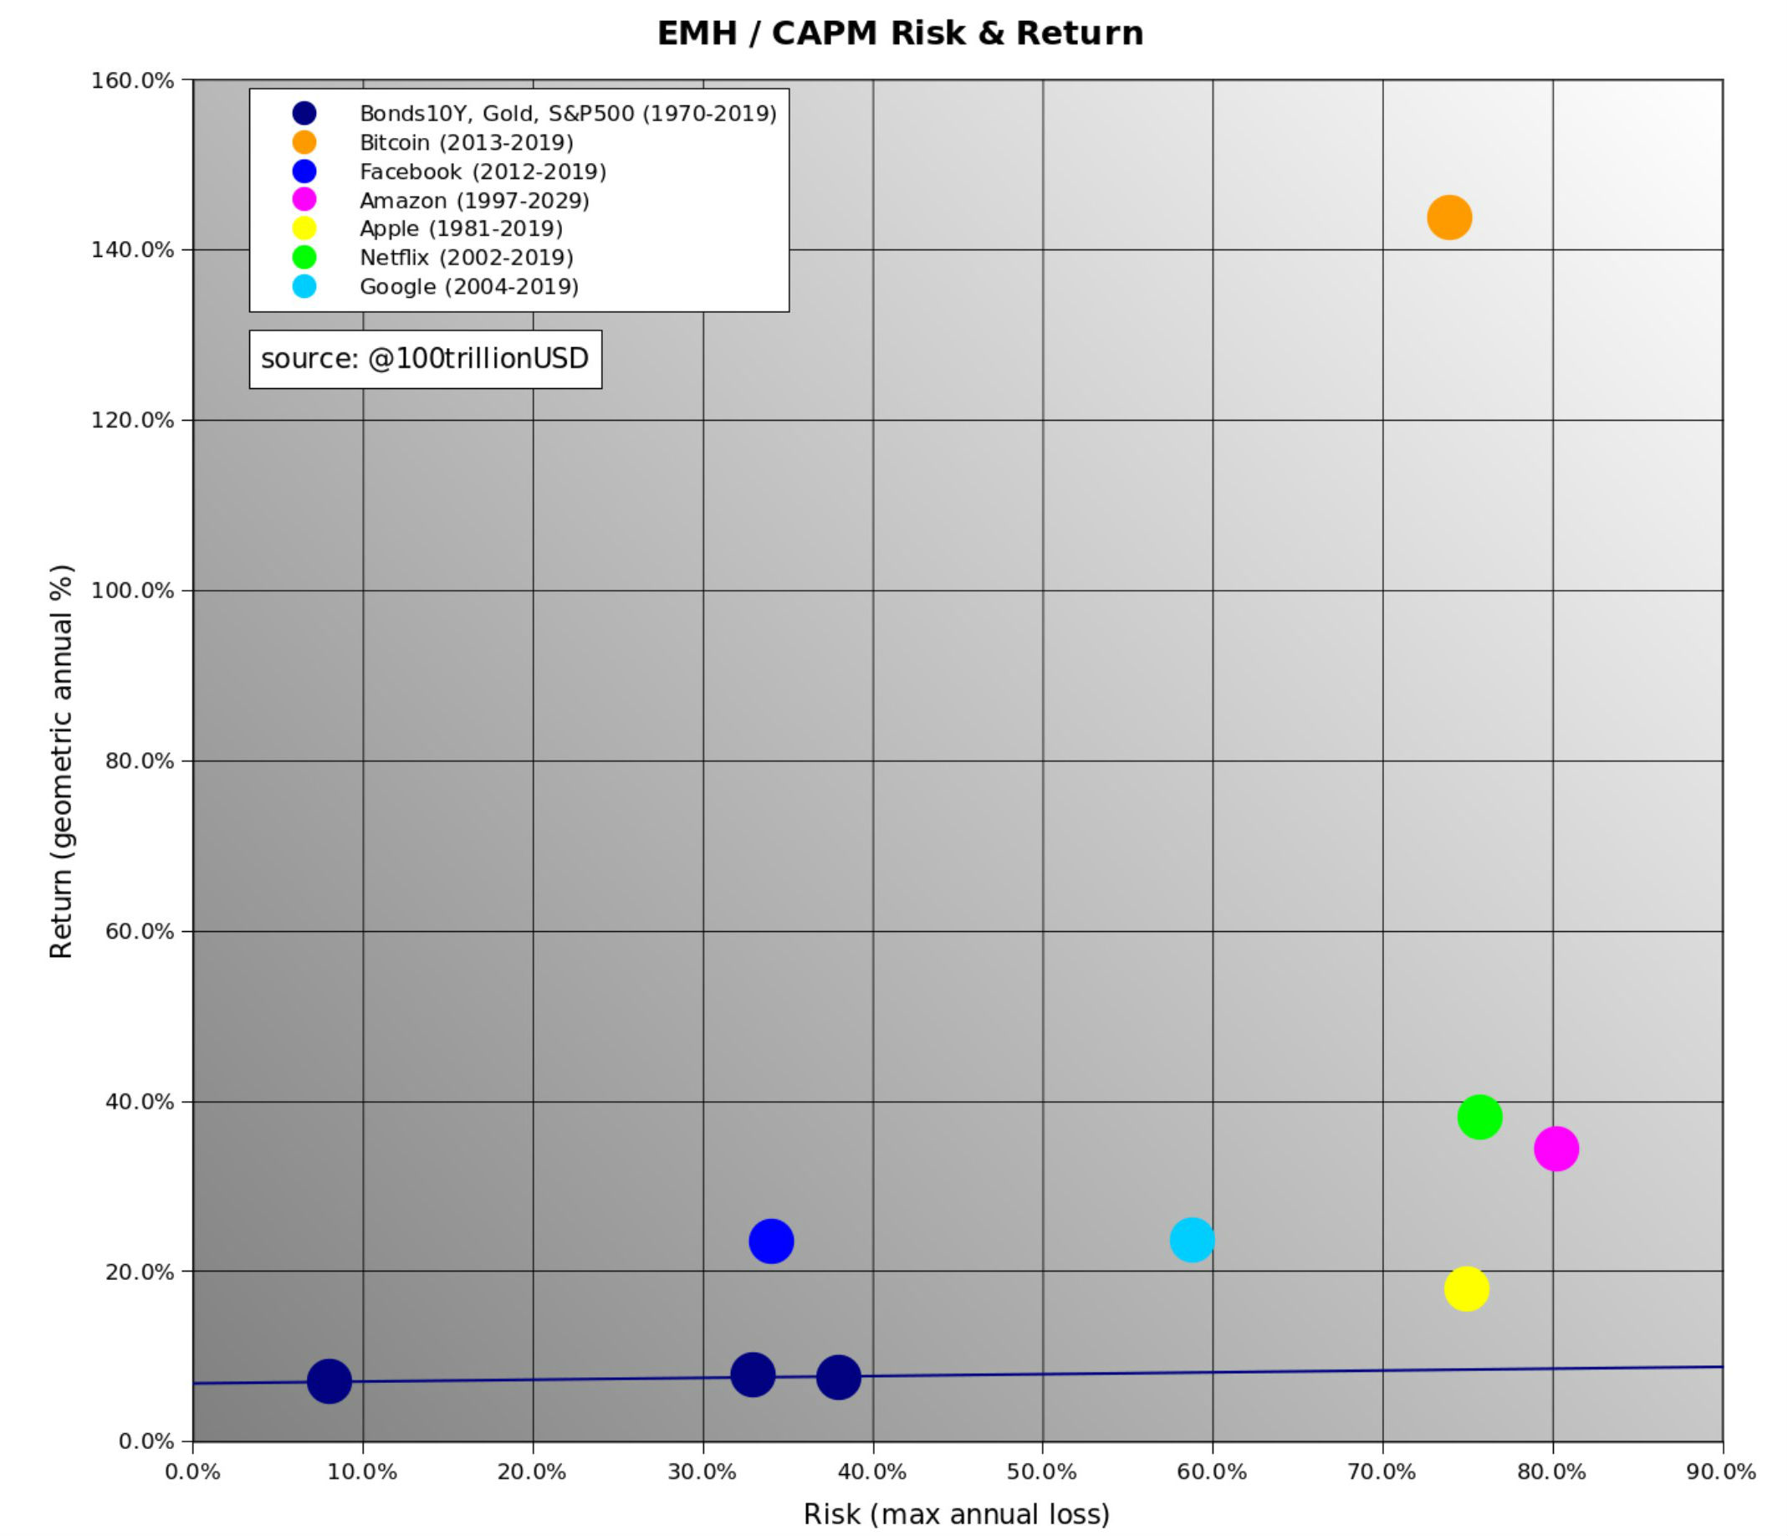Click legend text 'Apple (1981-2019)'

click(x=461, y=228)
